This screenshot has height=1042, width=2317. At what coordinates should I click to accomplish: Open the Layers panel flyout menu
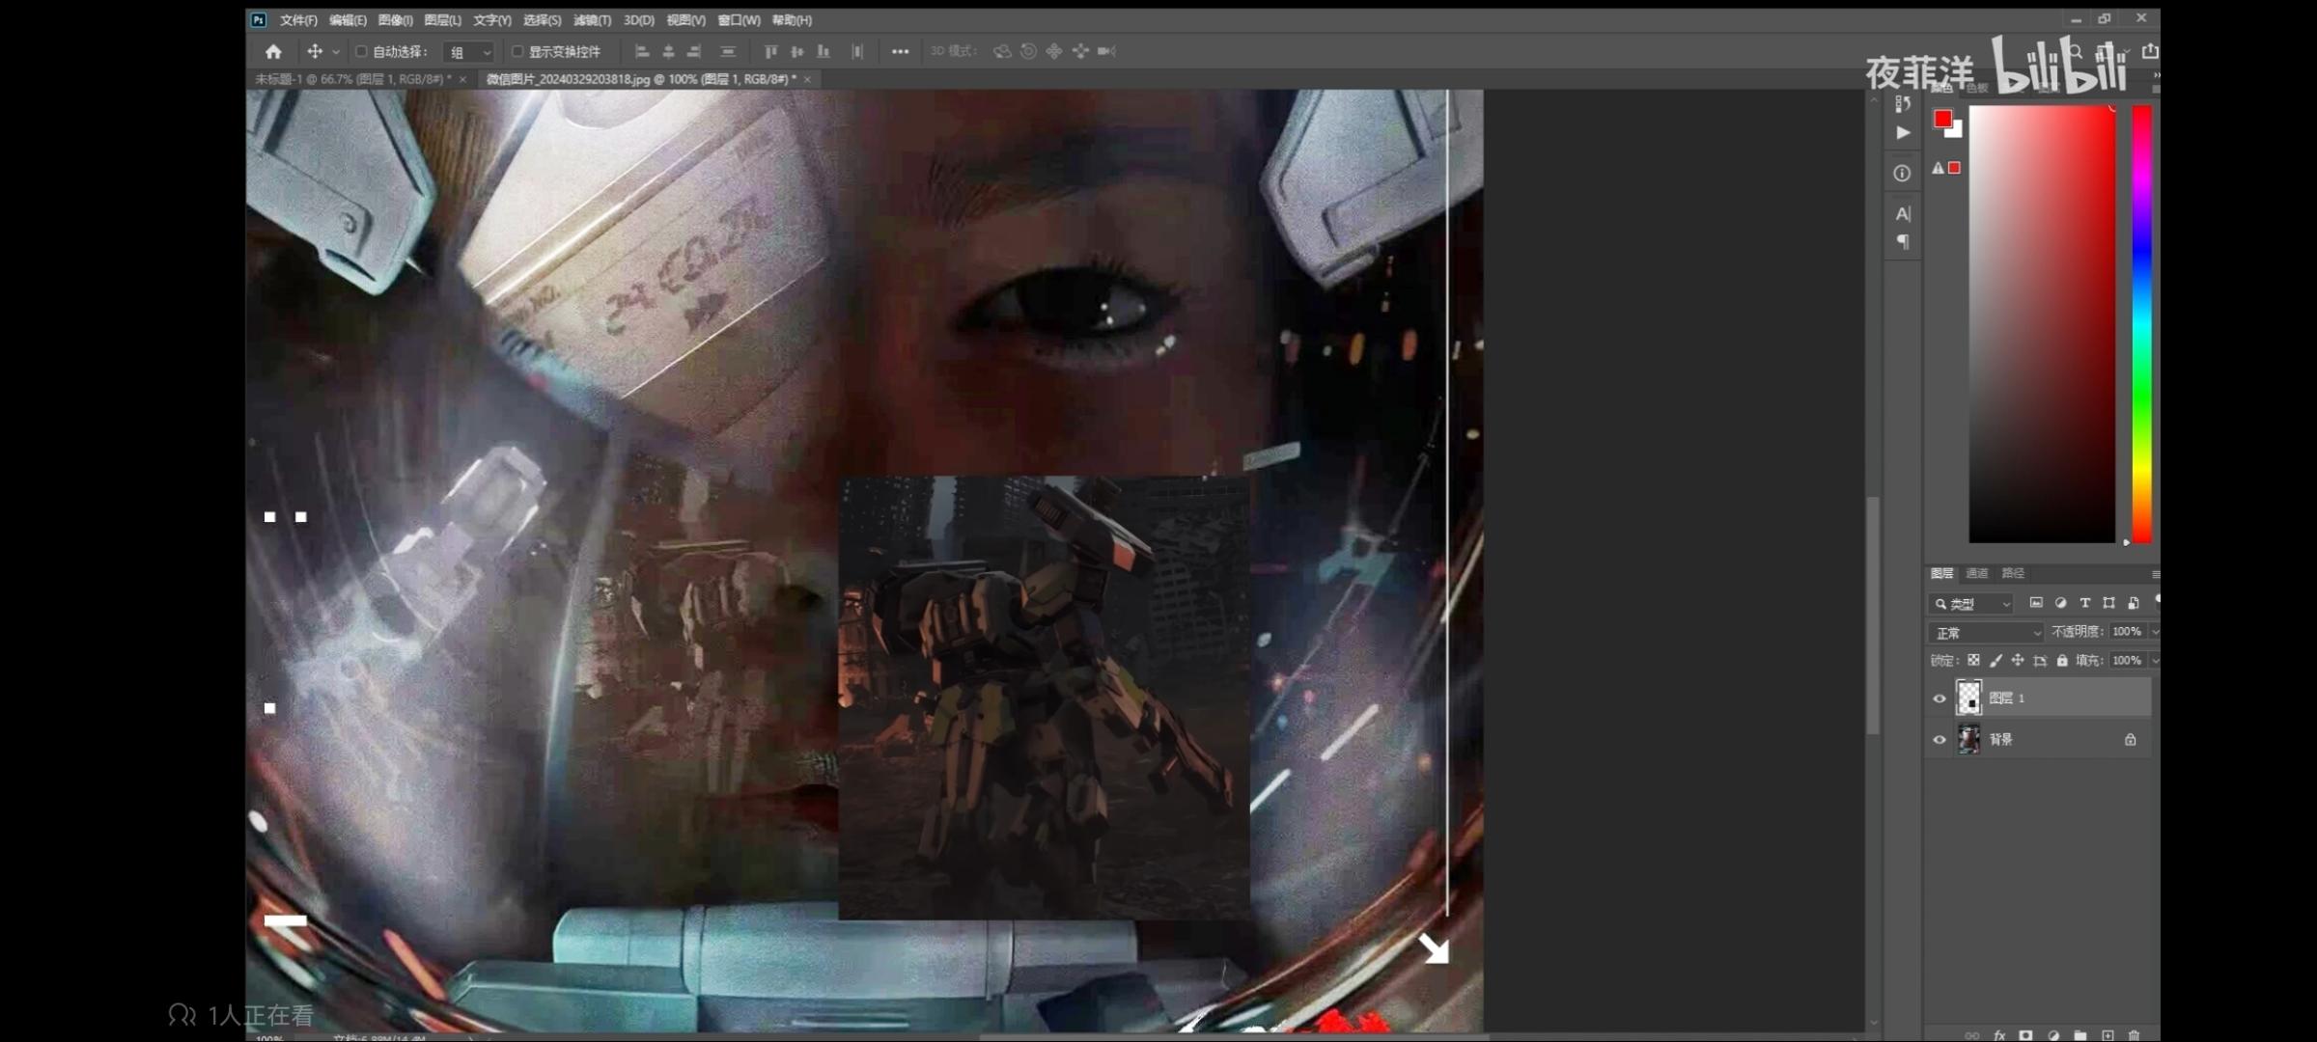pos(2155,574)
